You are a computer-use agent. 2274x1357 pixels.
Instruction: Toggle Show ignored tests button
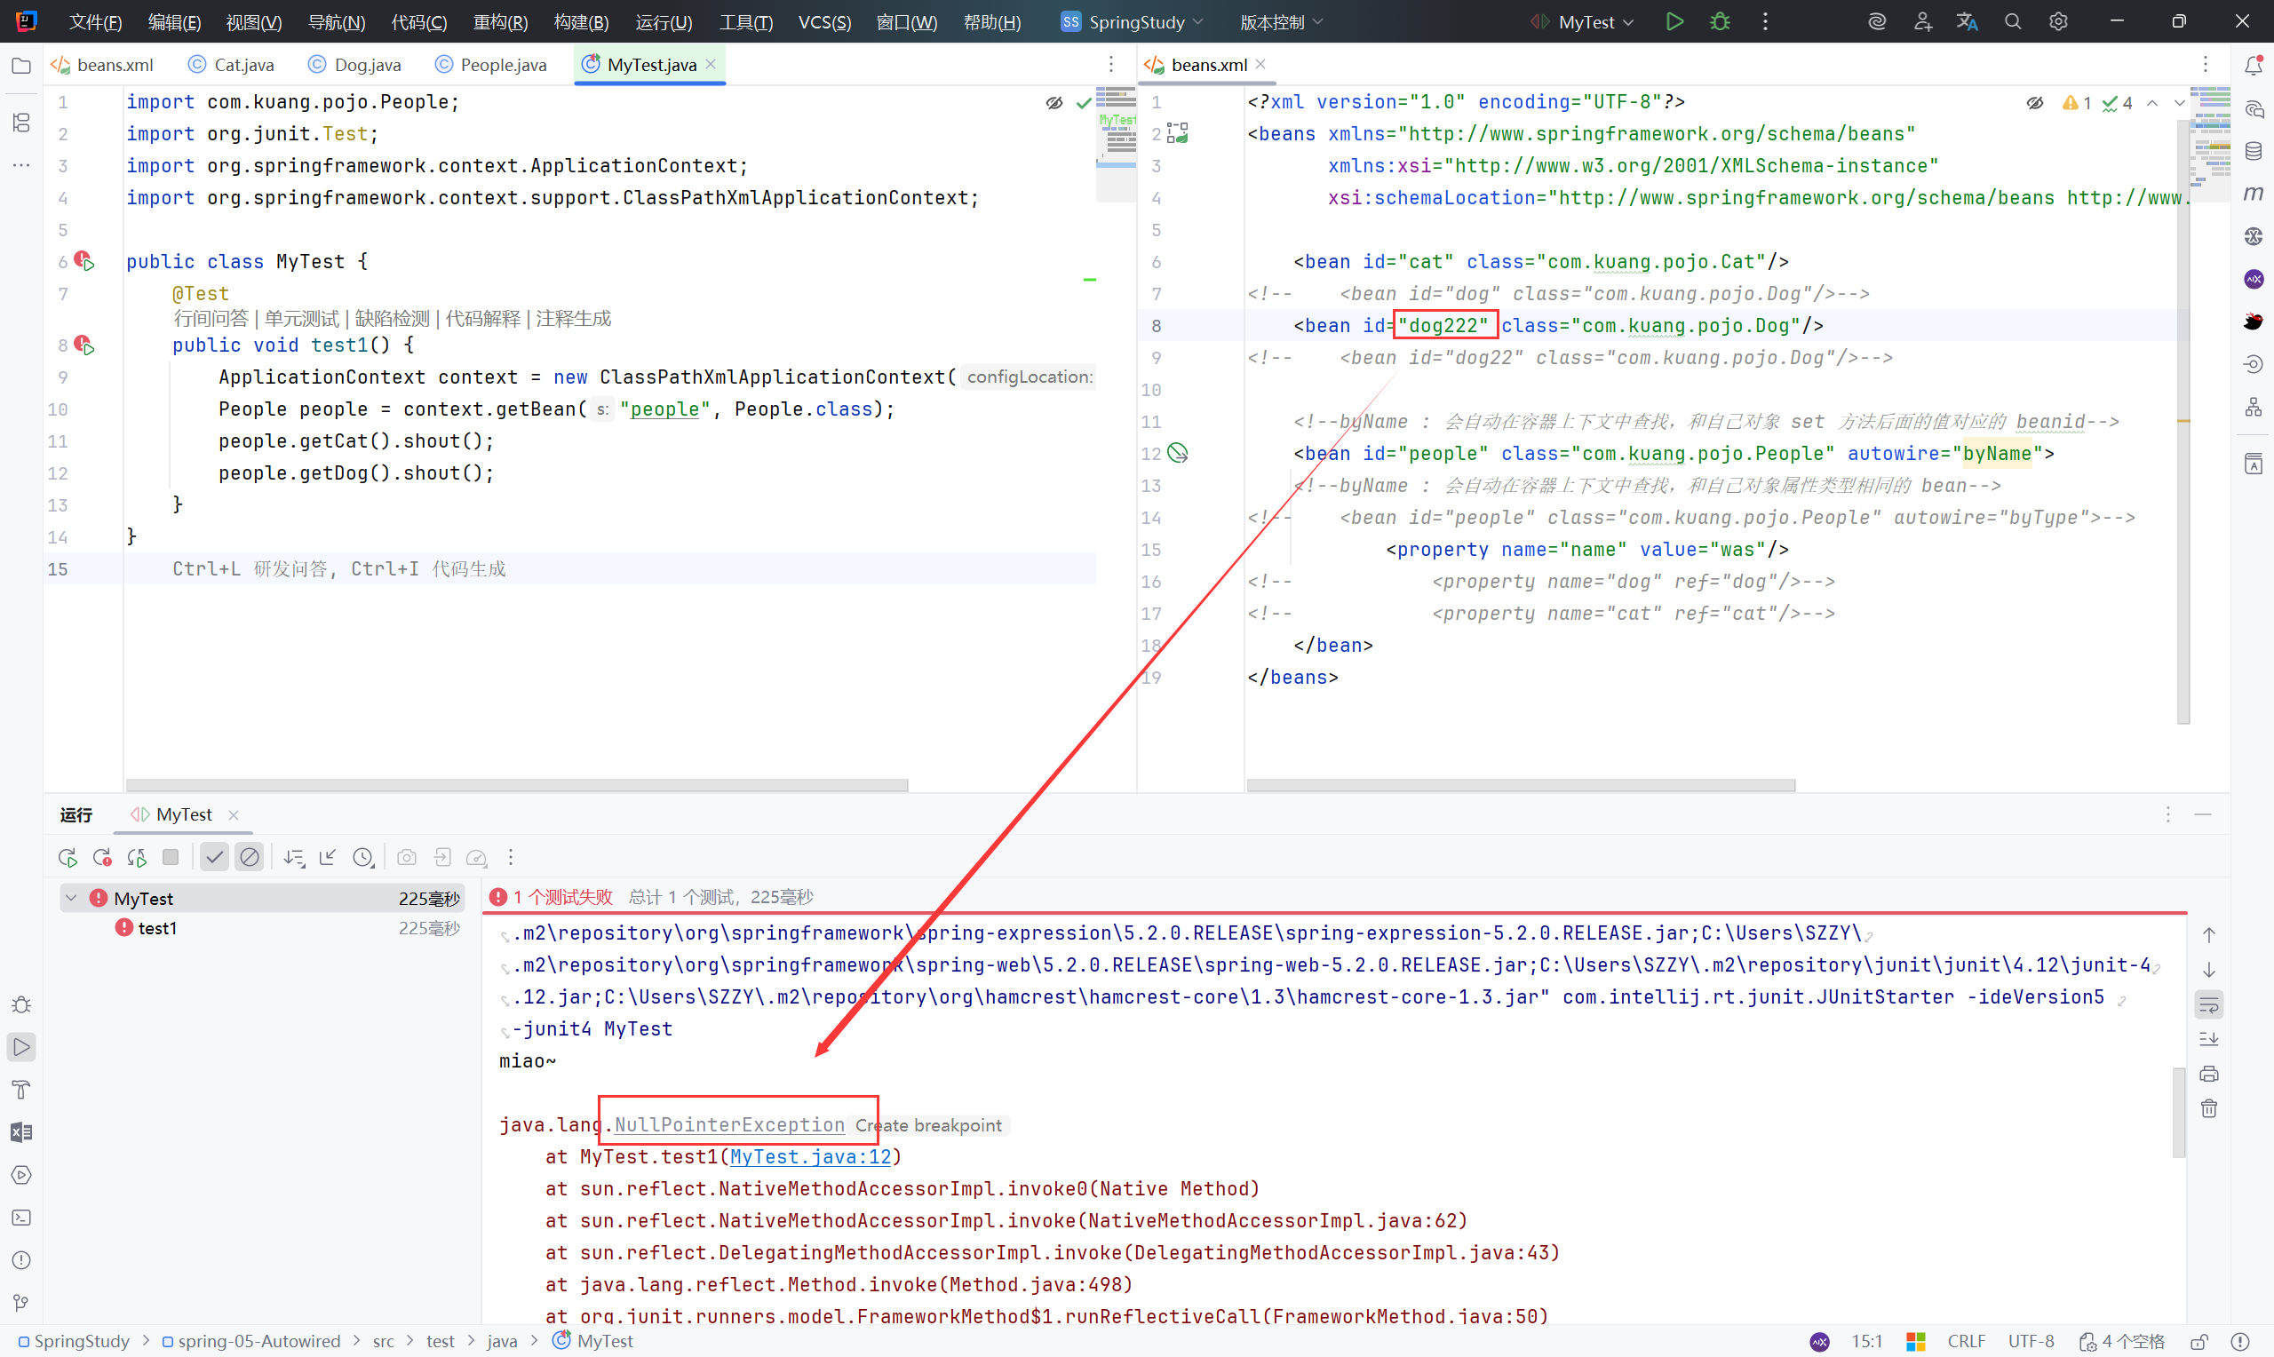tap(249, 857)
